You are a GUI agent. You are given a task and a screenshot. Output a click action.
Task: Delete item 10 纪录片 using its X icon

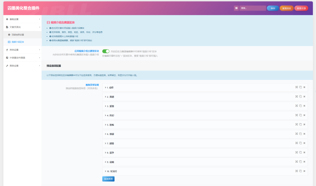[304, 171]
